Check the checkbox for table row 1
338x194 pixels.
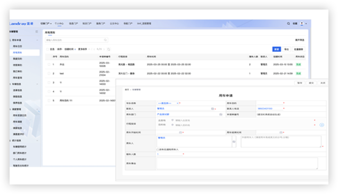pos(49,64)
